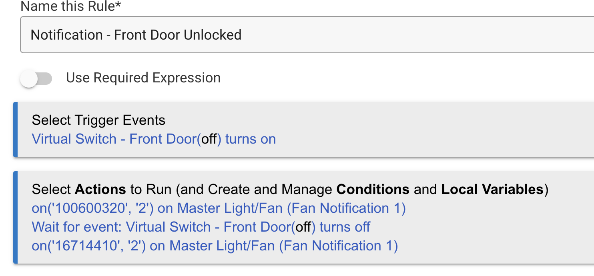594x276 pixels.
Task: Edit action on('100600320', '2') on Master Light/Fan
Action: (218, 208)
